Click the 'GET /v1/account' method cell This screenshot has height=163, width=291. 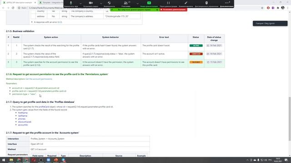coord(90,149)
